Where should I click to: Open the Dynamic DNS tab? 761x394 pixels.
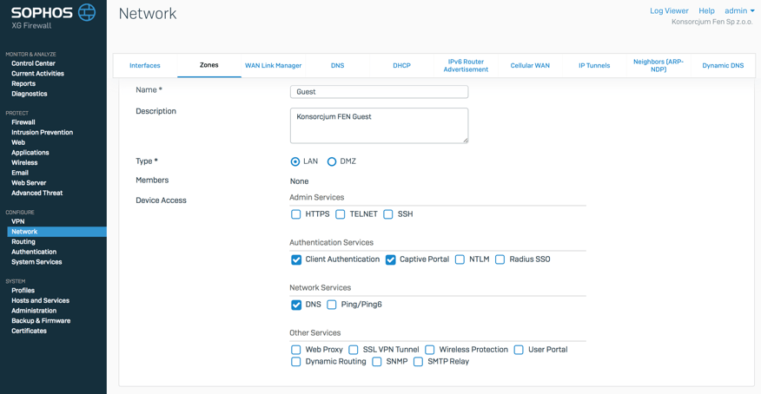tap(723, 65)
